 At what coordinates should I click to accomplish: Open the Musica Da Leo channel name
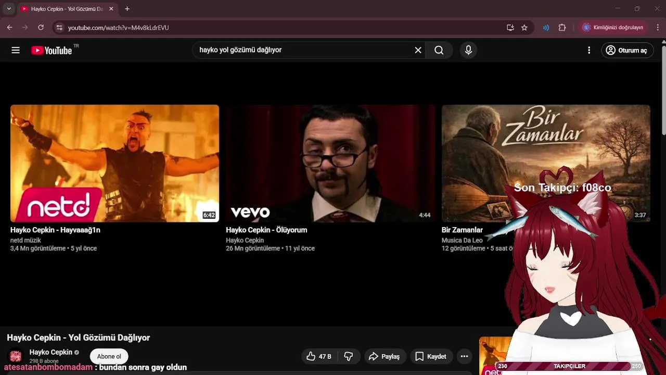point(462,240)
